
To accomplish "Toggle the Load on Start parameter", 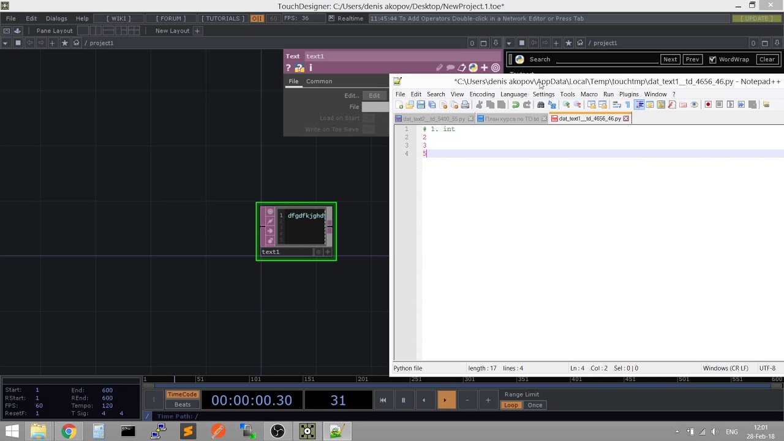I will coord(368,118).
